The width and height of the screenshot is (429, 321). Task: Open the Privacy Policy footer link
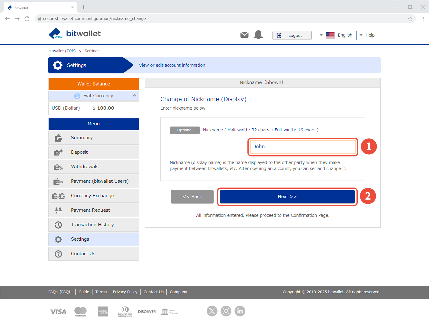(x=125, y=292)
